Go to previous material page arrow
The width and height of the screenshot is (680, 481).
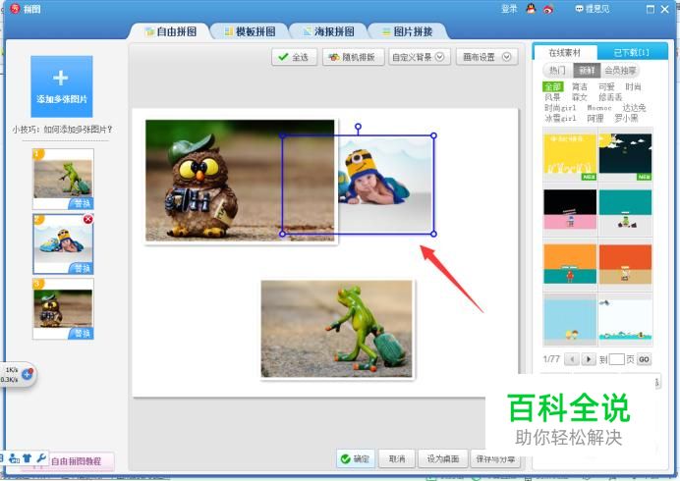[572, 359]
